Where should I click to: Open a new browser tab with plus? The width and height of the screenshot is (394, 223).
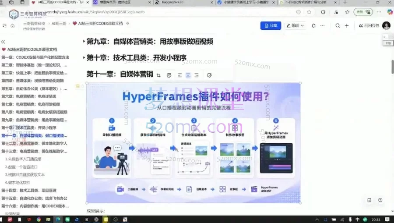[x=345, y=2]
